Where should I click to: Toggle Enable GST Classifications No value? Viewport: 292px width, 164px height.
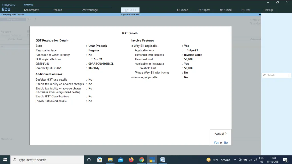[90, 97]
